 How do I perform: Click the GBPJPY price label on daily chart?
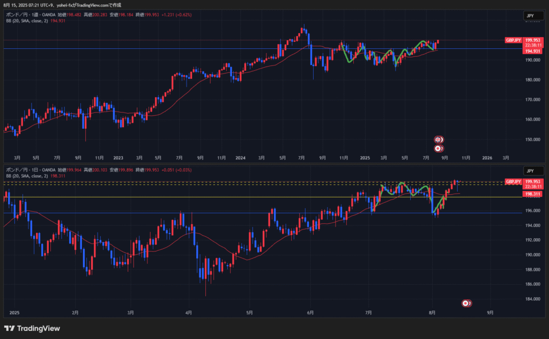(x=513, y=182)
